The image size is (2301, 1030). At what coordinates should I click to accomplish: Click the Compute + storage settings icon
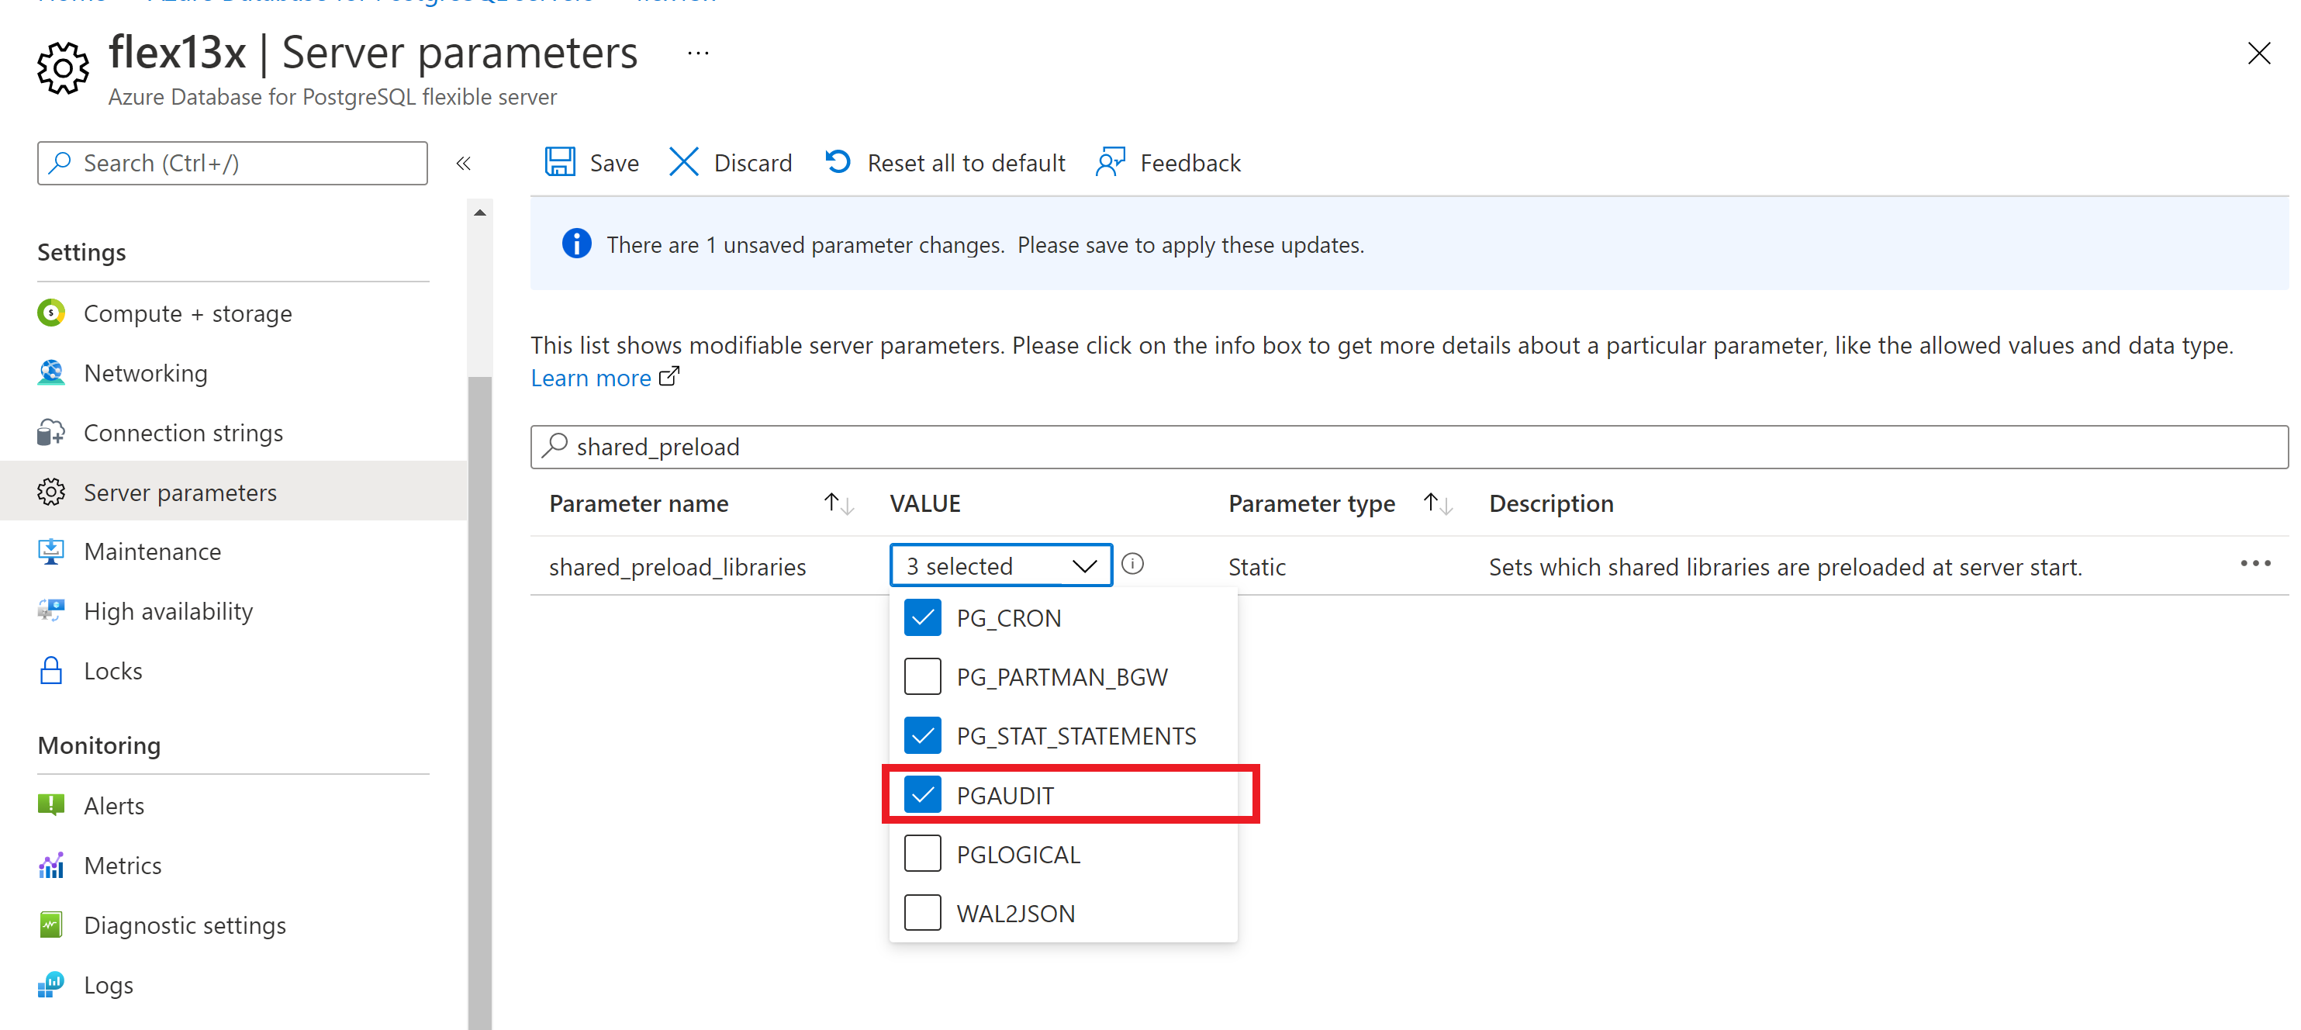pyautogui.click(x=53, y=313)
